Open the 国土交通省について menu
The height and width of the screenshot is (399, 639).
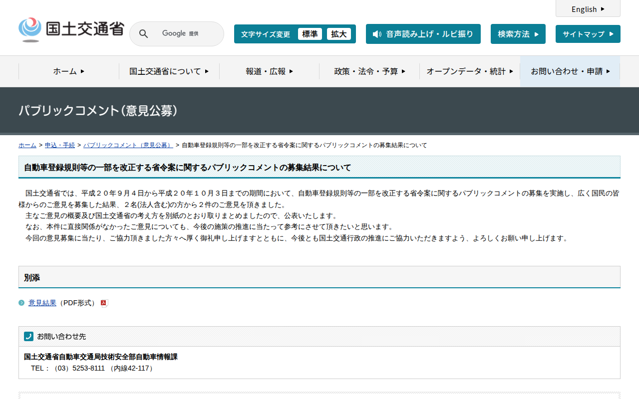point(169,71)
